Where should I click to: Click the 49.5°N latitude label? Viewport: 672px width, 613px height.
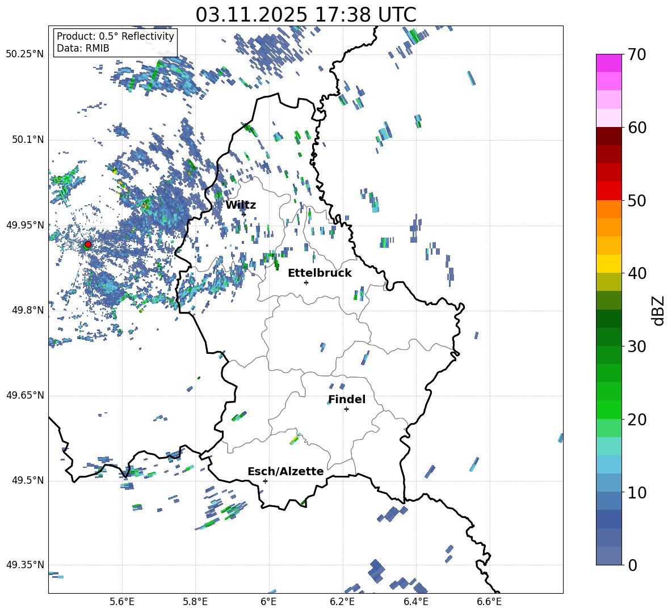(x=27, y=480)
